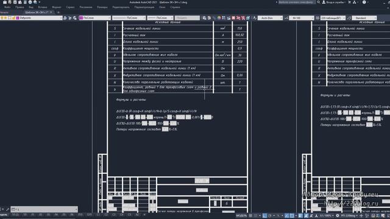Open the Справка menu

(175, 7)
